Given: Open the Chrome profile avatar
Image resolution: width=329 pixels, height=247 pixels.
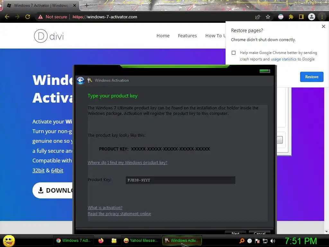Looking at the screenshot, I should [x=312, y=17].
